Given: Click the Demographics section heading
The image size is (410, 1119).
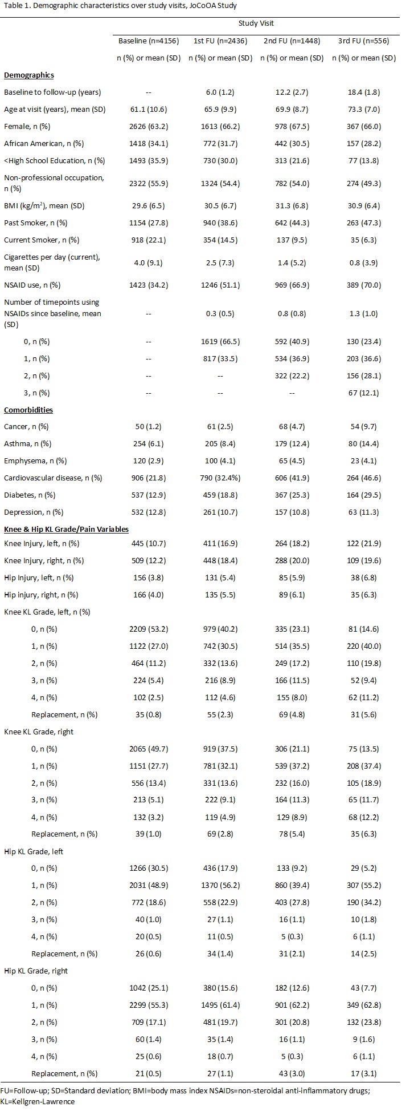Looking at the screenshot, I should [29, 75].
